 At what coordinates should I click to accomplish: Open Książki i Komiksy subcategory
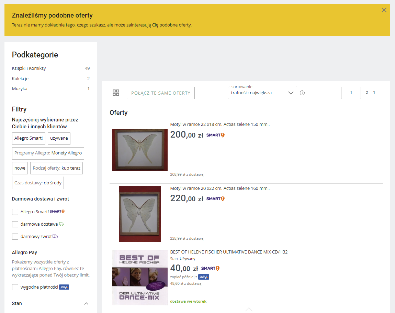pyautogui.click(x=29, y=68)
